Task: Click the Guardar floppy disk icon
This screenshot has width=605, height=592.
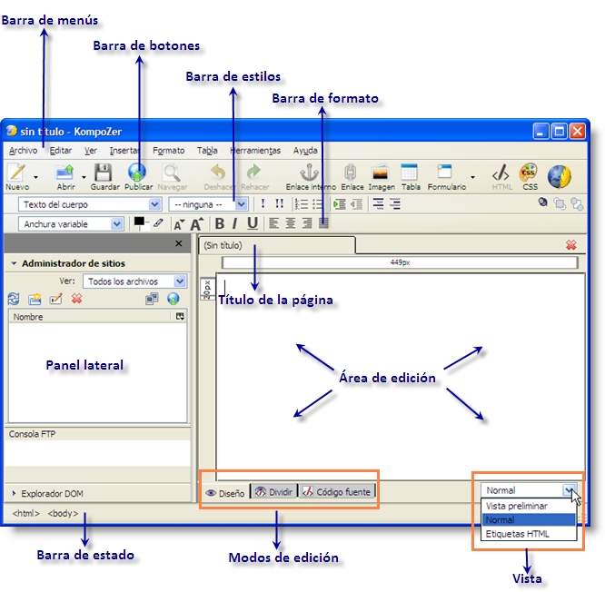Action: pos(103,172)
